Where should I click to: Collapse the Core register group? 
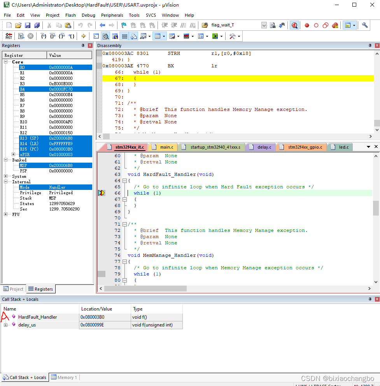tap(6, 62)
